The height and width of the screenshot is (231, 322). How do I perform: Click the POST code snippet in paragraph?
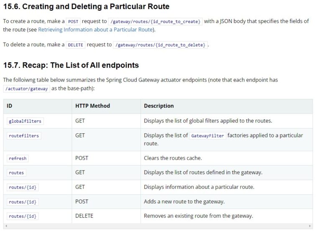(x=73, y=22)
